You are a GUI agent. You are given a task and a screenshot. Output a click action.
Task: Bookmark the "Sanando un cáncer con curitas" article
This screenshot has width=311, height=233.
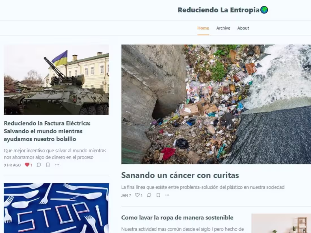tap(158, 195)
